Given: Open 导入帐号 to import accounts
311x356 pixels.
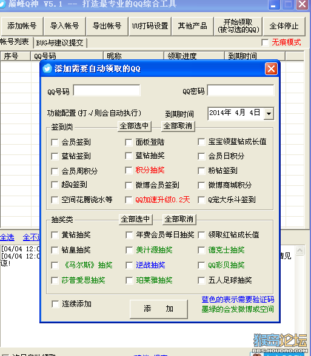Looking at the screenshot, I should [64, 26].
